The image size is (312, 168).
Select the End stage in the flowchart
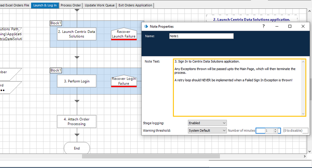tap(77, 148)
